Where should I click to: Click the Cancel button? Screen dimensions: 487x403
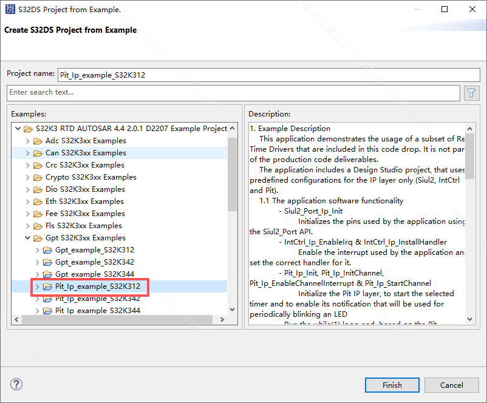click(451, 385)
